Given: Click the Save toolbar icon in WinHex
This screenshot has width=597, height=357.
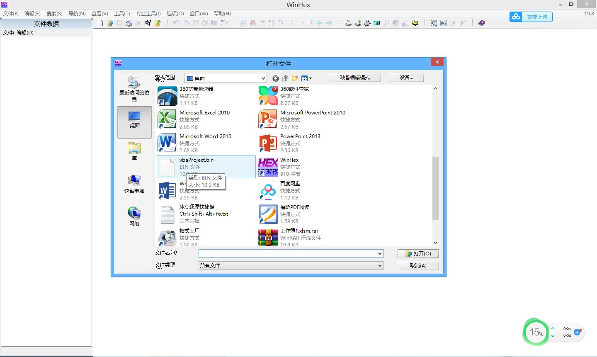Looking at the screenshot, I should point(119,23).
